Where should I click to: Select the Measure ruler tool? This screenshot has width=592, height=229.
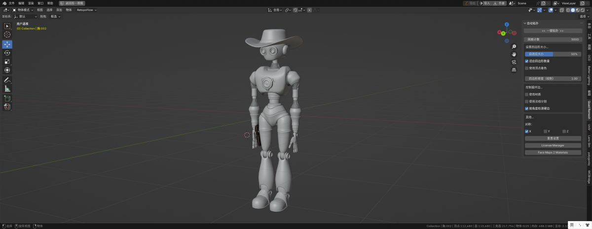7,89
